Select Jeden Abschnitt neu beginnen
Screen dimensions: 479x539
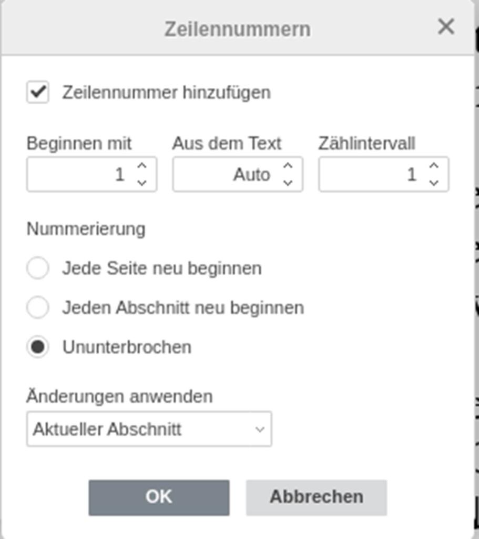click(38, 307)
